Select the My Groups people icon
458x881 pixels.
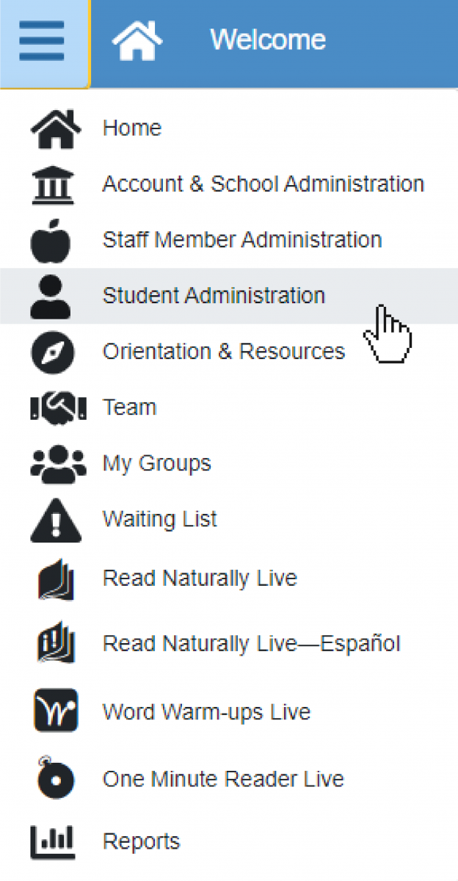[x=55, y=463]
